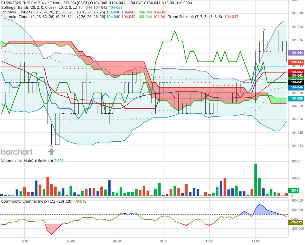The height and width of the screenshot is (245, 305).
Task: Select the black 104-041 last price label
Action: pos(296,82)
